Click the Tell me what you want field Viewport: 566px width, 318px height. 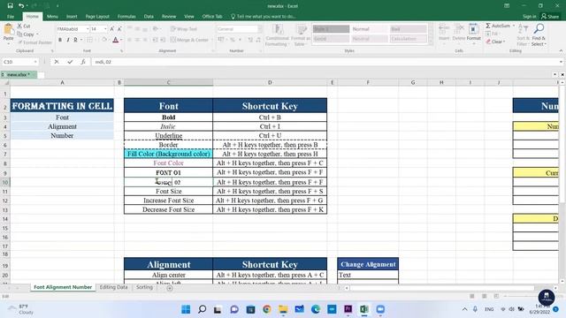(x=264, y=16)
